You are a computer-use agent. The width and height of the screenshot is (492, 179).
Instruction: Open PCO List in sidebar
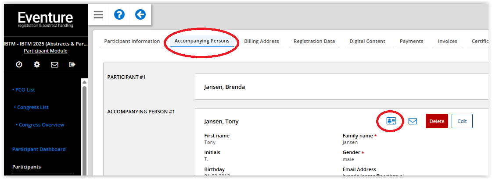click(x=25, y=90)
